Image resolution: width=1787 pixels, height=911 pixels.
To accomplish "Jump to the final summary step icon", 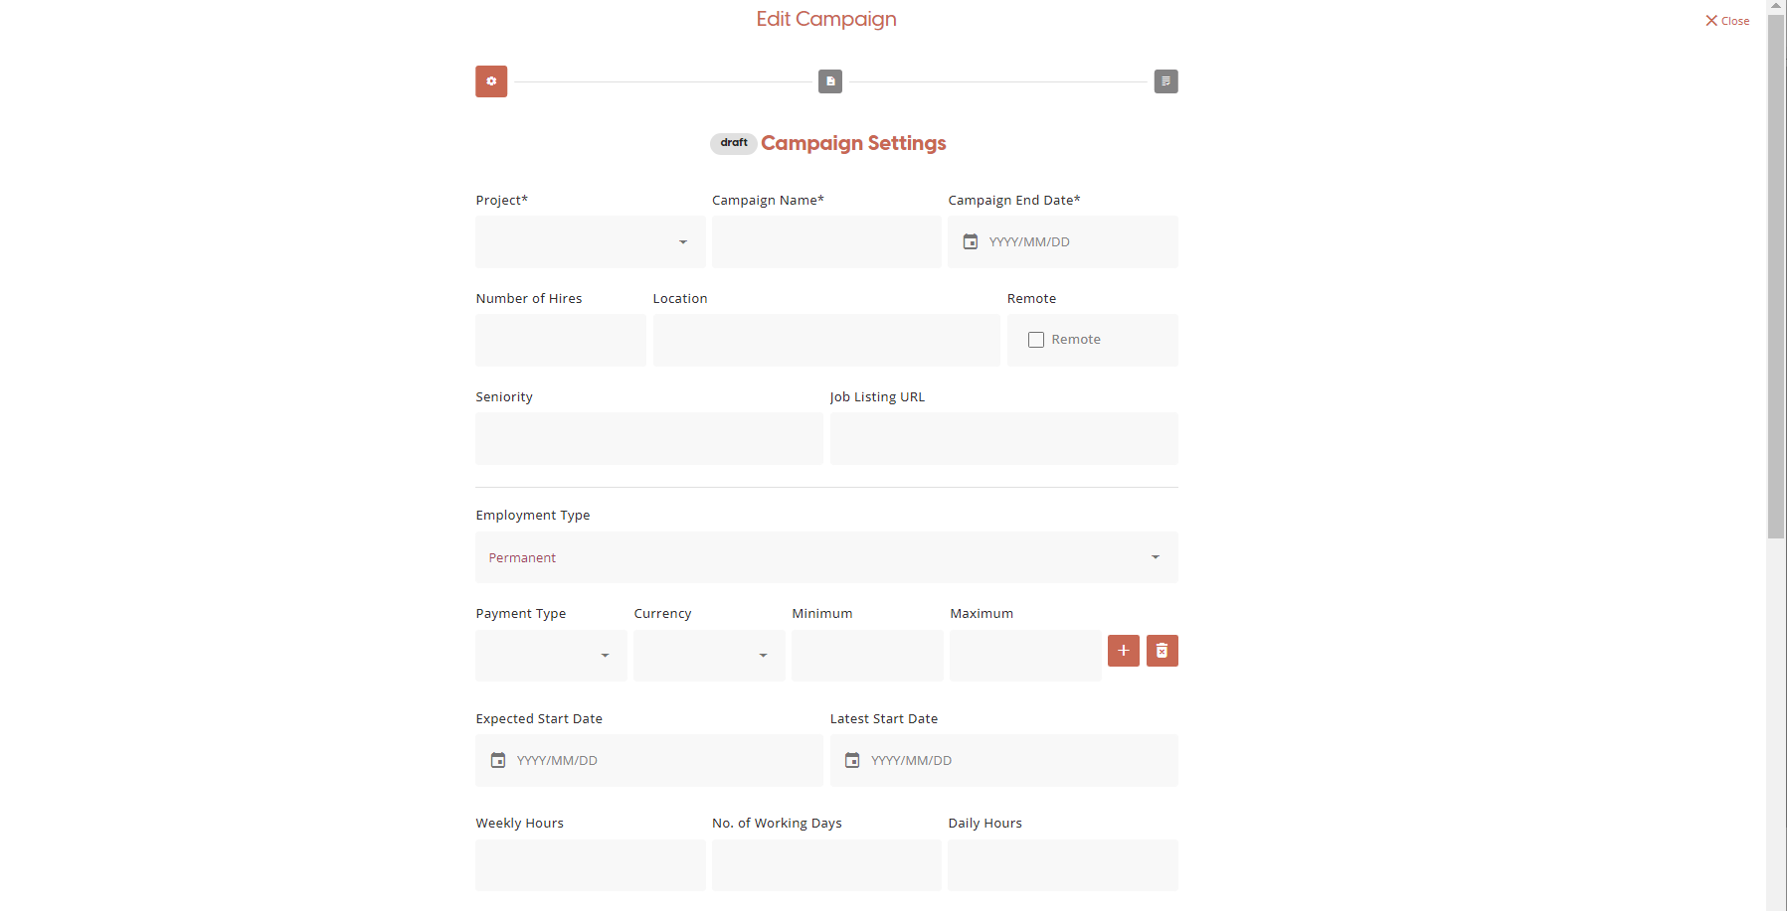I will [1165, 81].
